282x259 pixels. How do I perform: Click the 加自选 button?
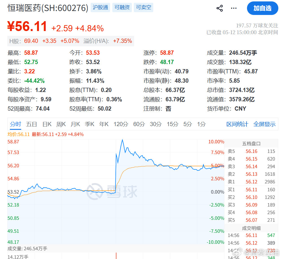[x=263, y=8]
